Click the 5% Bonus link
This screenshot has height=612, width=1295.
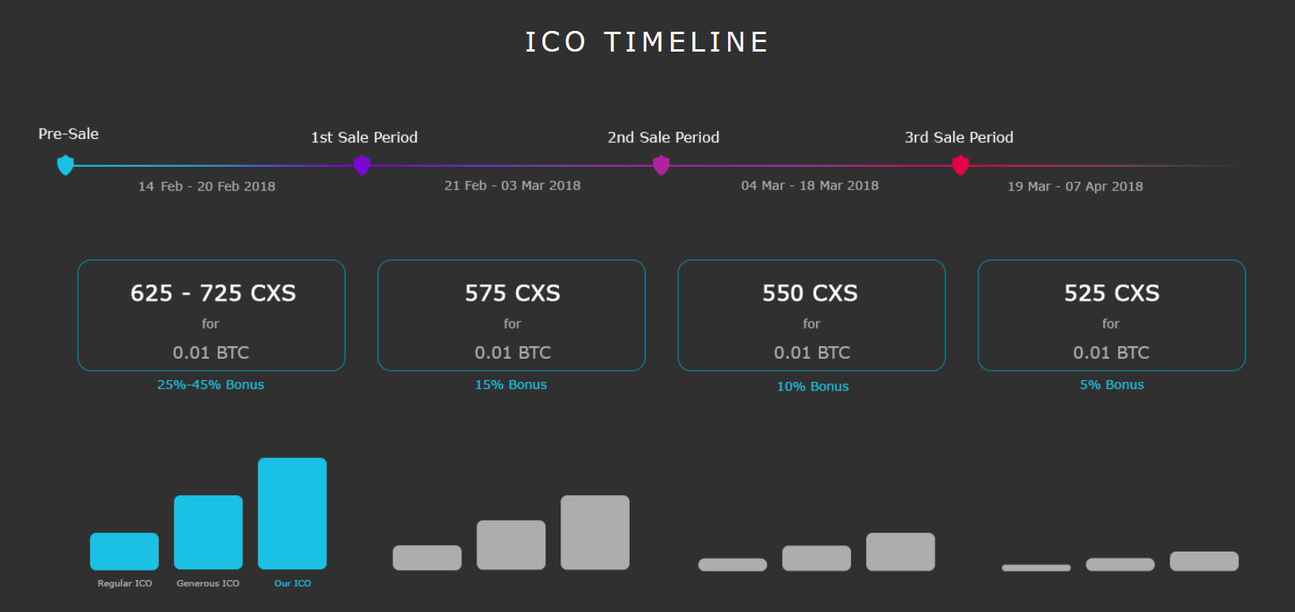click(x=1112, y=385)
